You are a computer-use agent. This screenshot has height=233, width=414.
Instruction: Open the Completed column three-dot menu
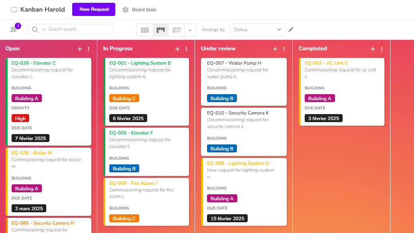coord(382,49)
